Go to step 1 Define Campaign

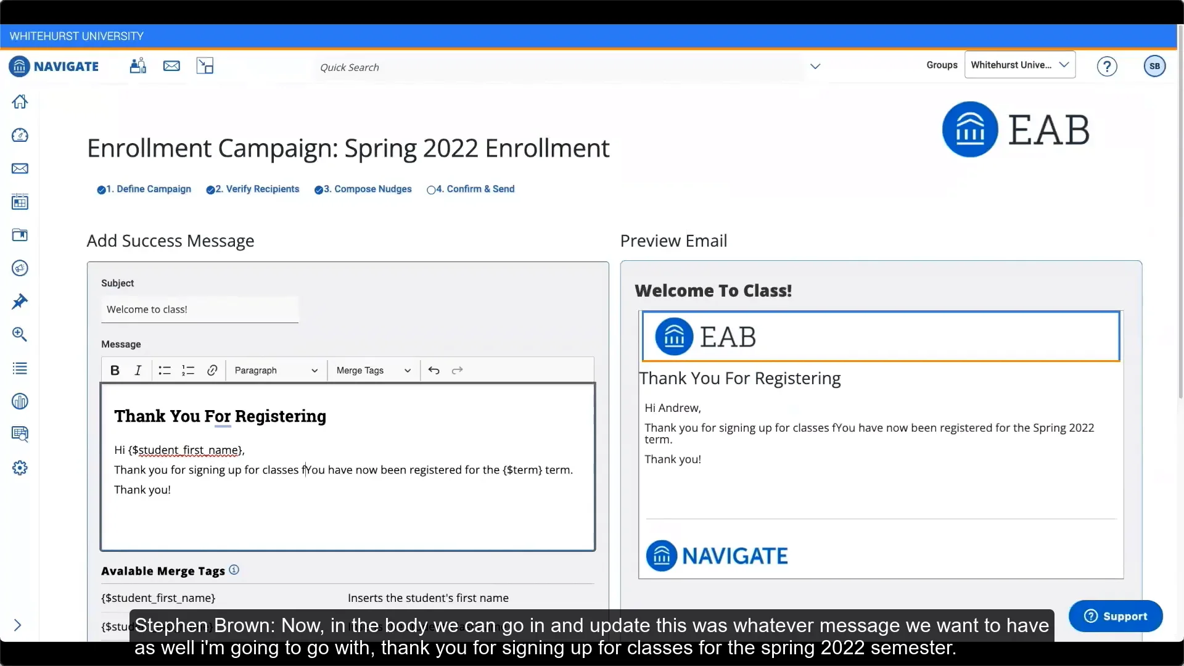pos(144,189)
